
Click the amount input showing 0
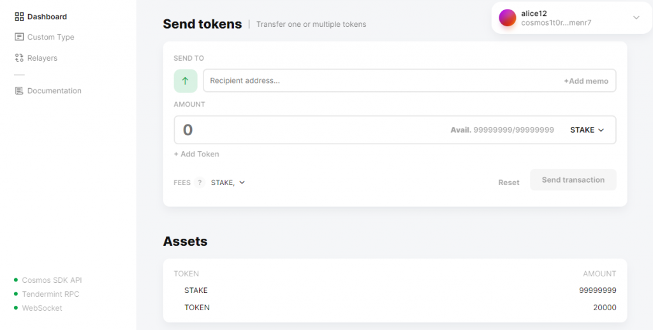pos(306,130)
